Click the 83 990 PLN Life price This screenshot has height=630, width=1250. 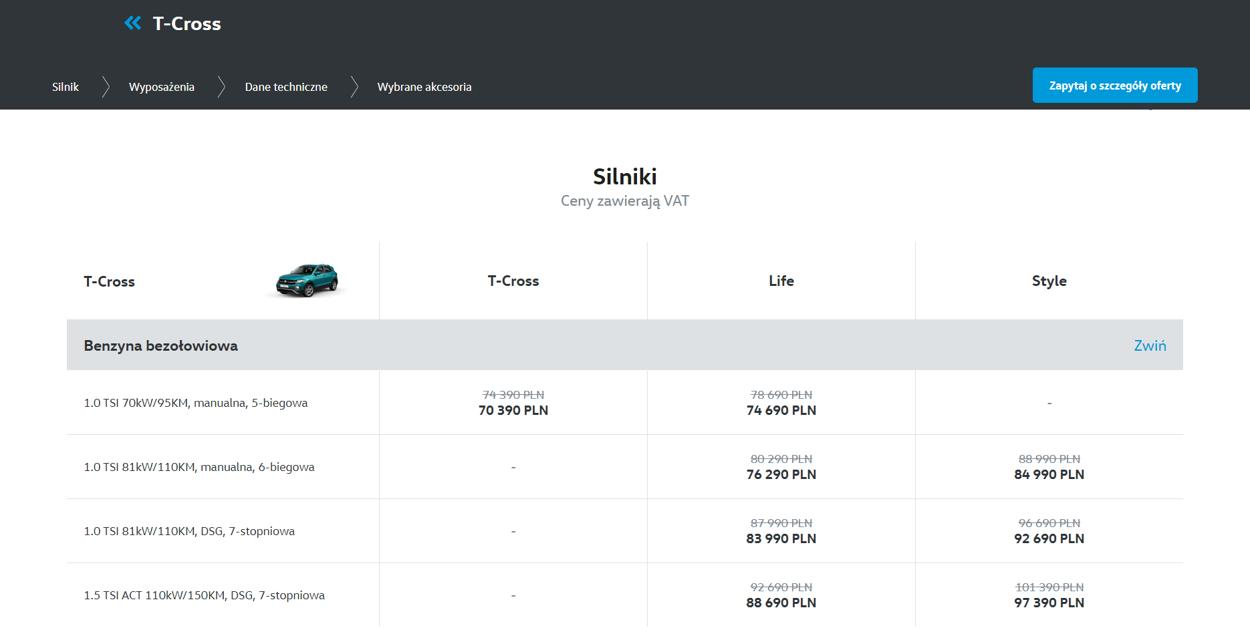pos(781,538)
